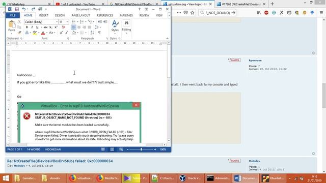The width and height of the screenshot is (326, 183).
Task: Toggle Superscript formatting
Action: tap(56, 27)
